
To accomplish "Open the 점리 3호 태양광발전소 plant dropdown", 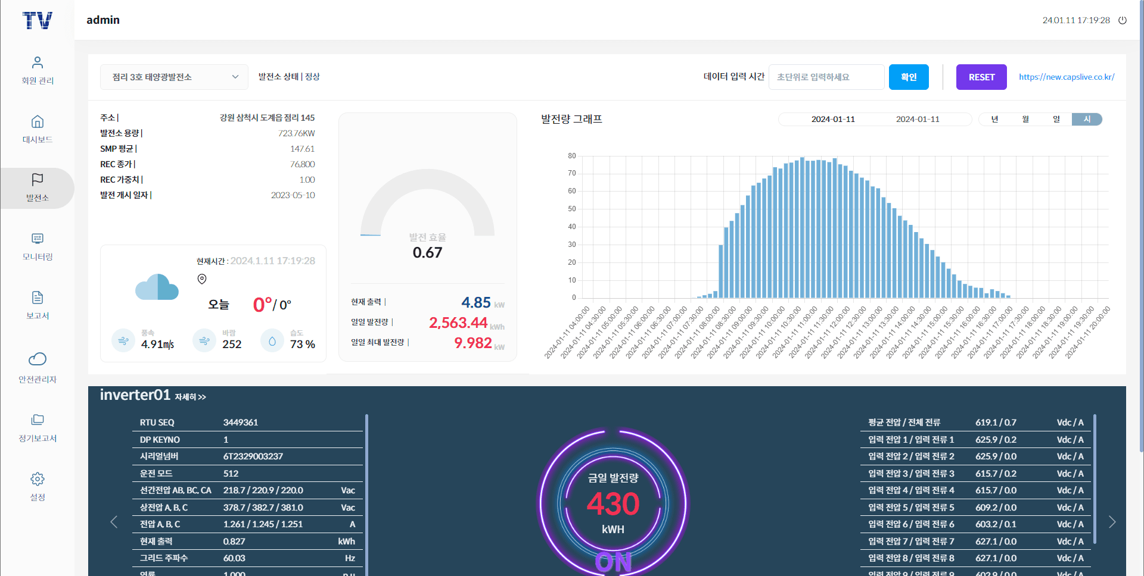I will [173, 77].
